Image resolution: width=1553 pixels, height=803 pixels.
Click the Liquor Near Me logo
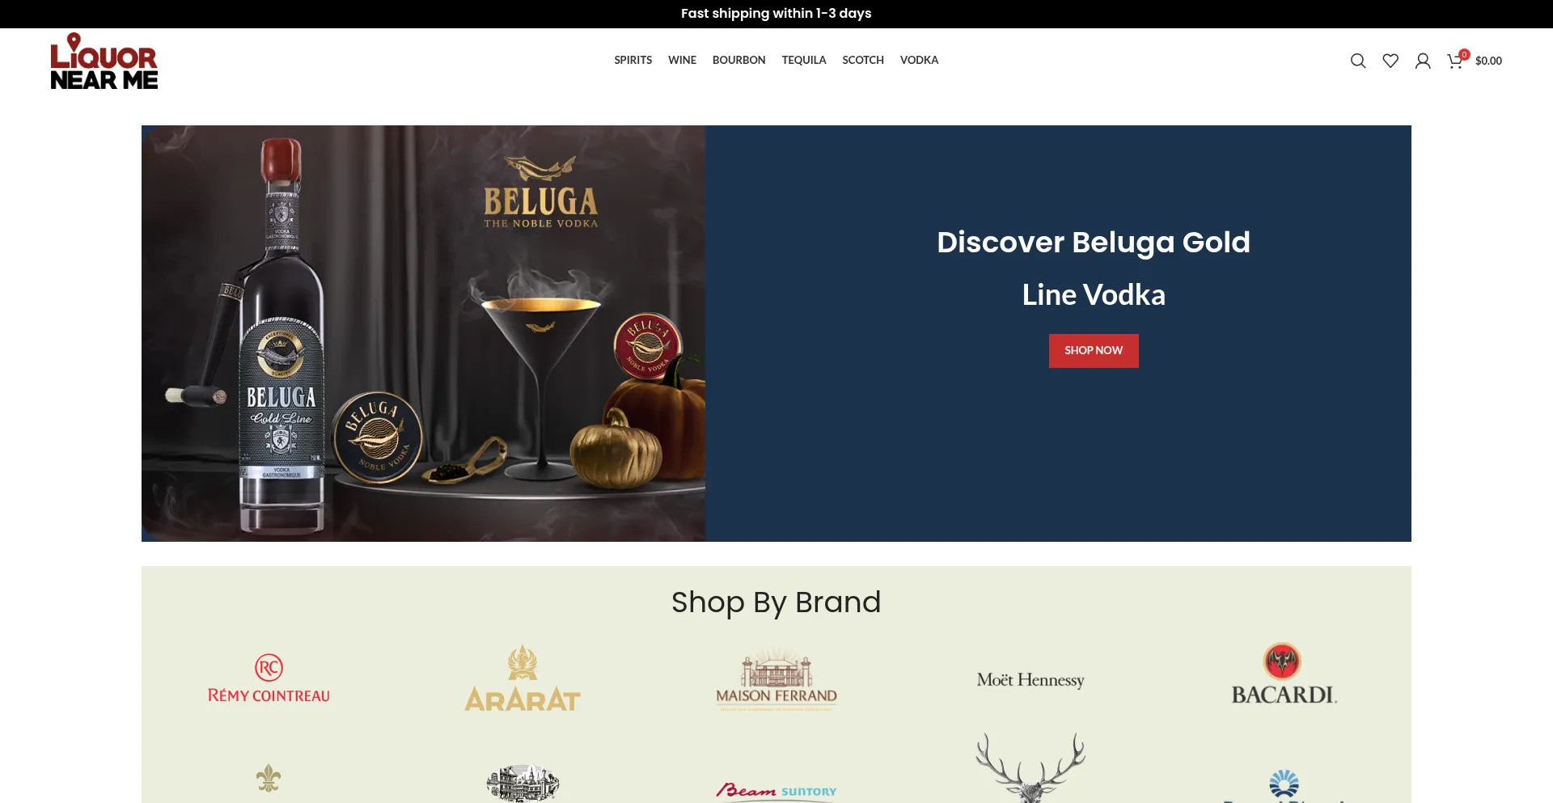click(x=104, y=61)
